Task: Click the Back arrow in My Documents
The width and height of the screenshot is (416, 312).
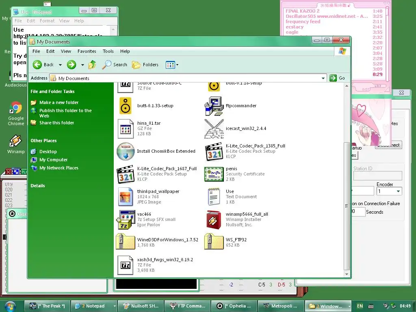Action: click(37, 65)
